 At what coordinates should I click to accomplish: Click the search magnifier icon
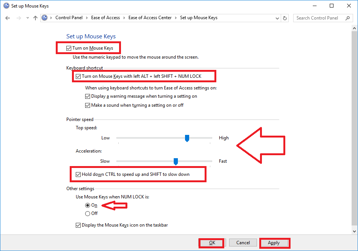[347, 18]
